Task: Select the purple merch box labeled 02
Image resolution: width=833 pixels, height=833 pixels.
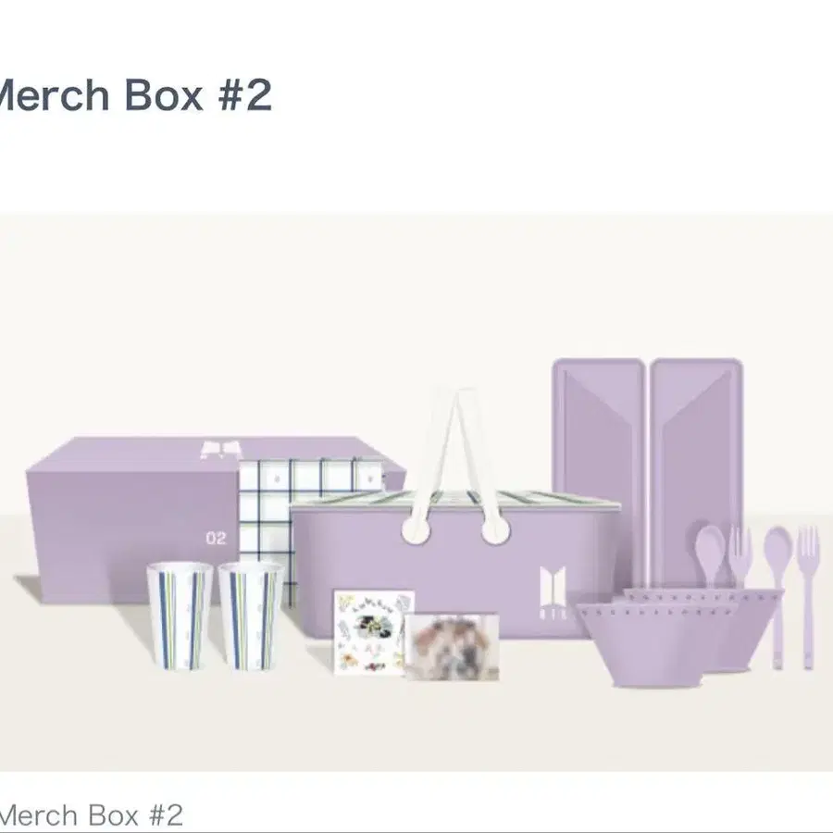Action: [132, 520]
